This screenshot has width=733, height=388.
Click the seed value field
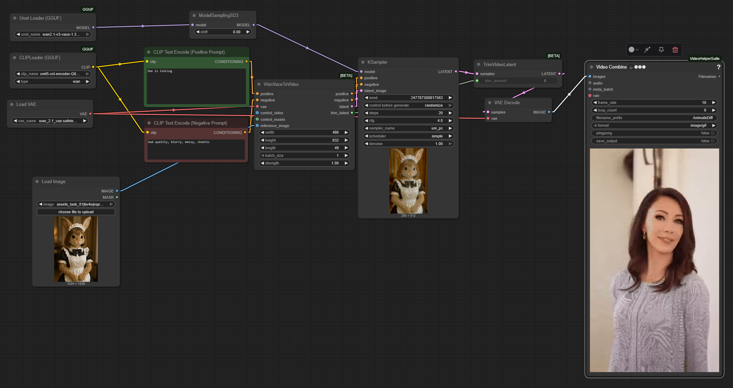pyautogui.click(x=408, y=98)
